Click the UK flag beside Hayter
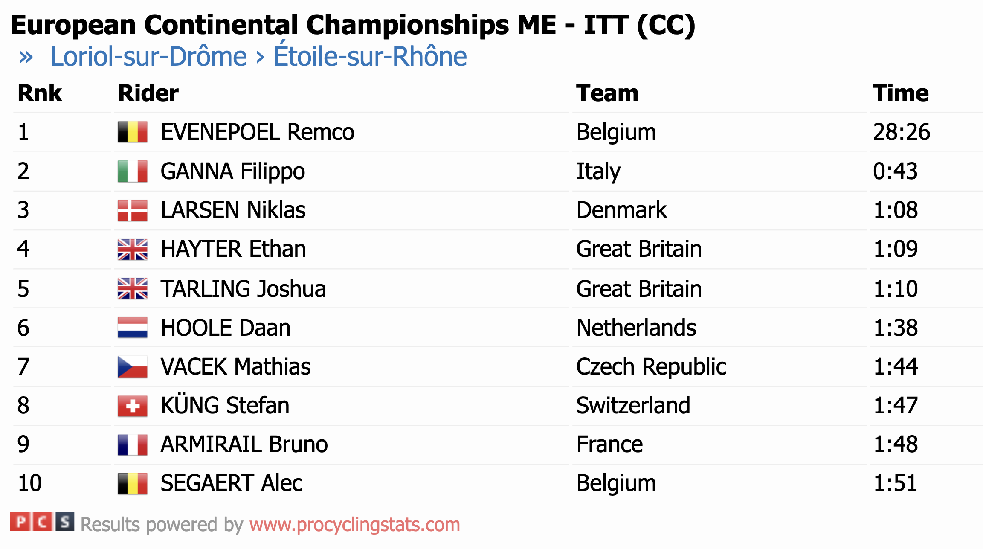The width and height of the screenshot is (983, 549). point(132,250)
